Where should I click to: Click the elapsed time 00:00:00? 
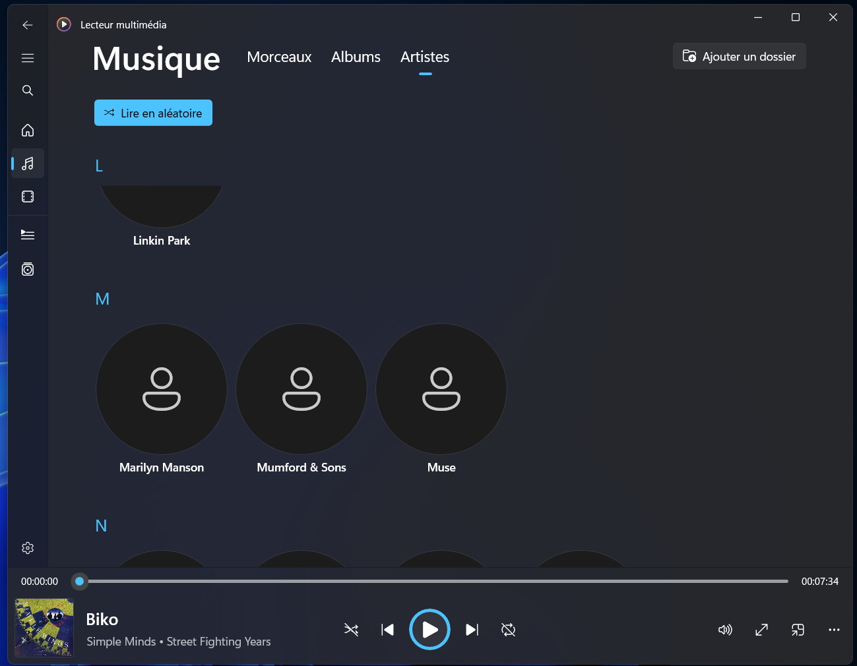tap(40, 582)
